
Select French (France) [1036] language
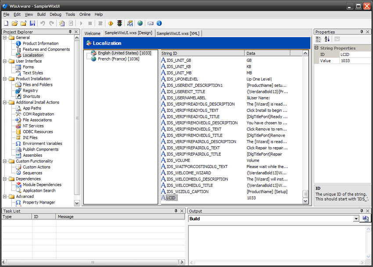click(x=118, y=59)
